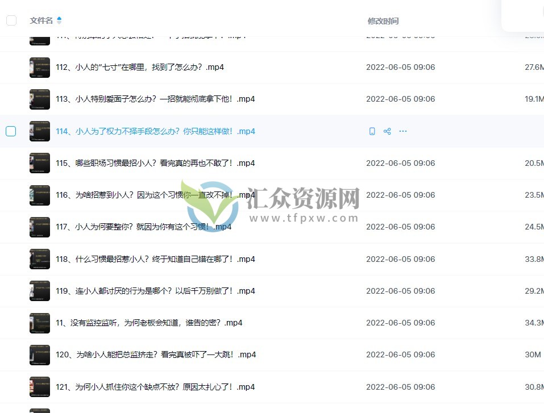
Task: Toggle descending sort arrow beside 文件名
Action: (x=60, y=23)
